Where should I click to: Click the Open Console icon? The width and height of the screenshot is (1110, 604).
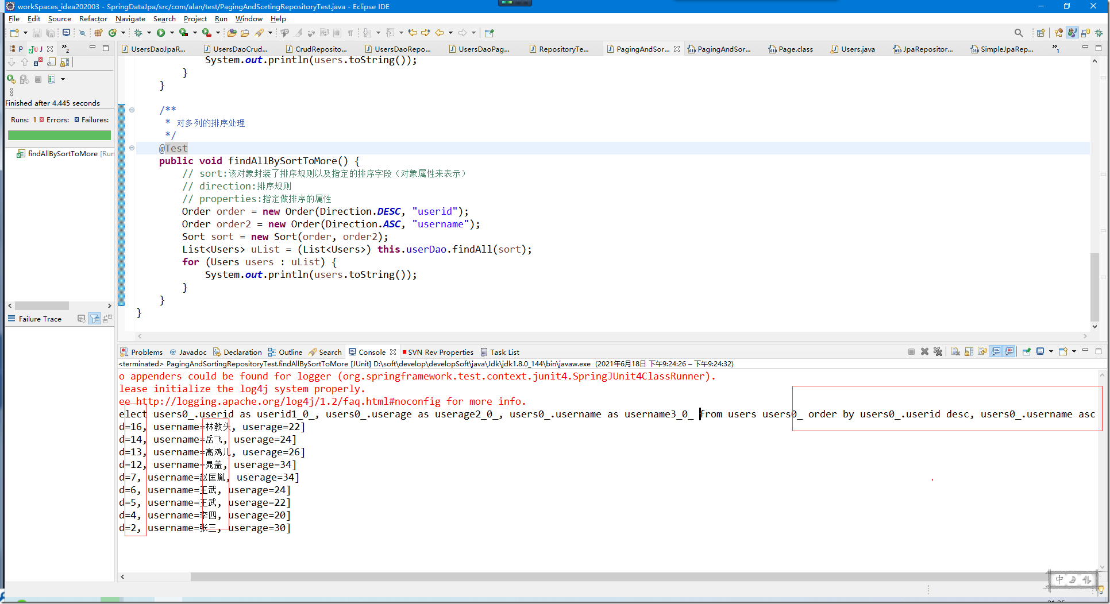[1063, 351]
